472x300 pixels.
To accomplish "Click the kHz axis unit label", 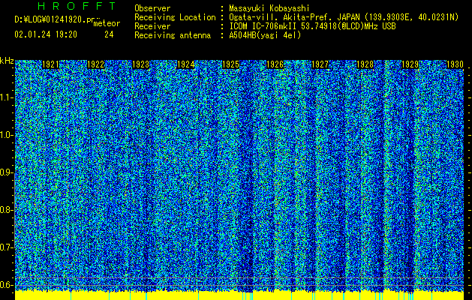I will (x=7, y=61).
